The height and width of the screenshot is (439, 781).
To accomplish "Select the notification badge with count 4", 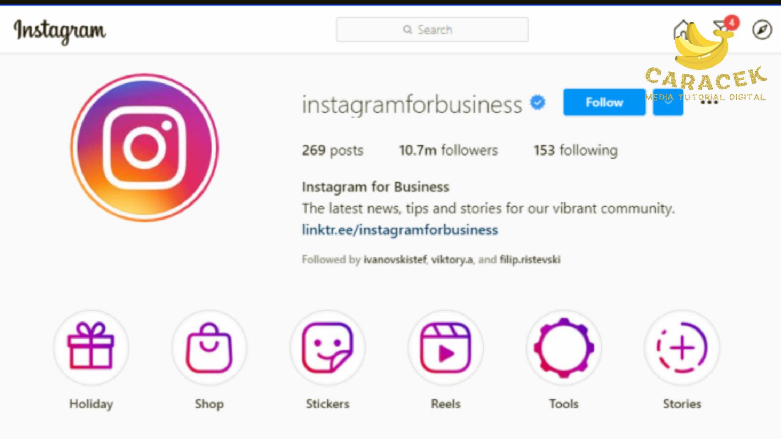I will click(731, 22).
